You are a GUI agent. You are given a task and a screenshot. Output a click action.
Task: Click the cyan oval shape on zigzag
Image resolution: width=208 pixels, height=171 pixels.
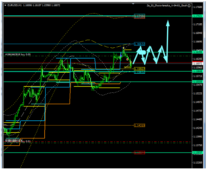pyautogui.click(x=141, y=52)
